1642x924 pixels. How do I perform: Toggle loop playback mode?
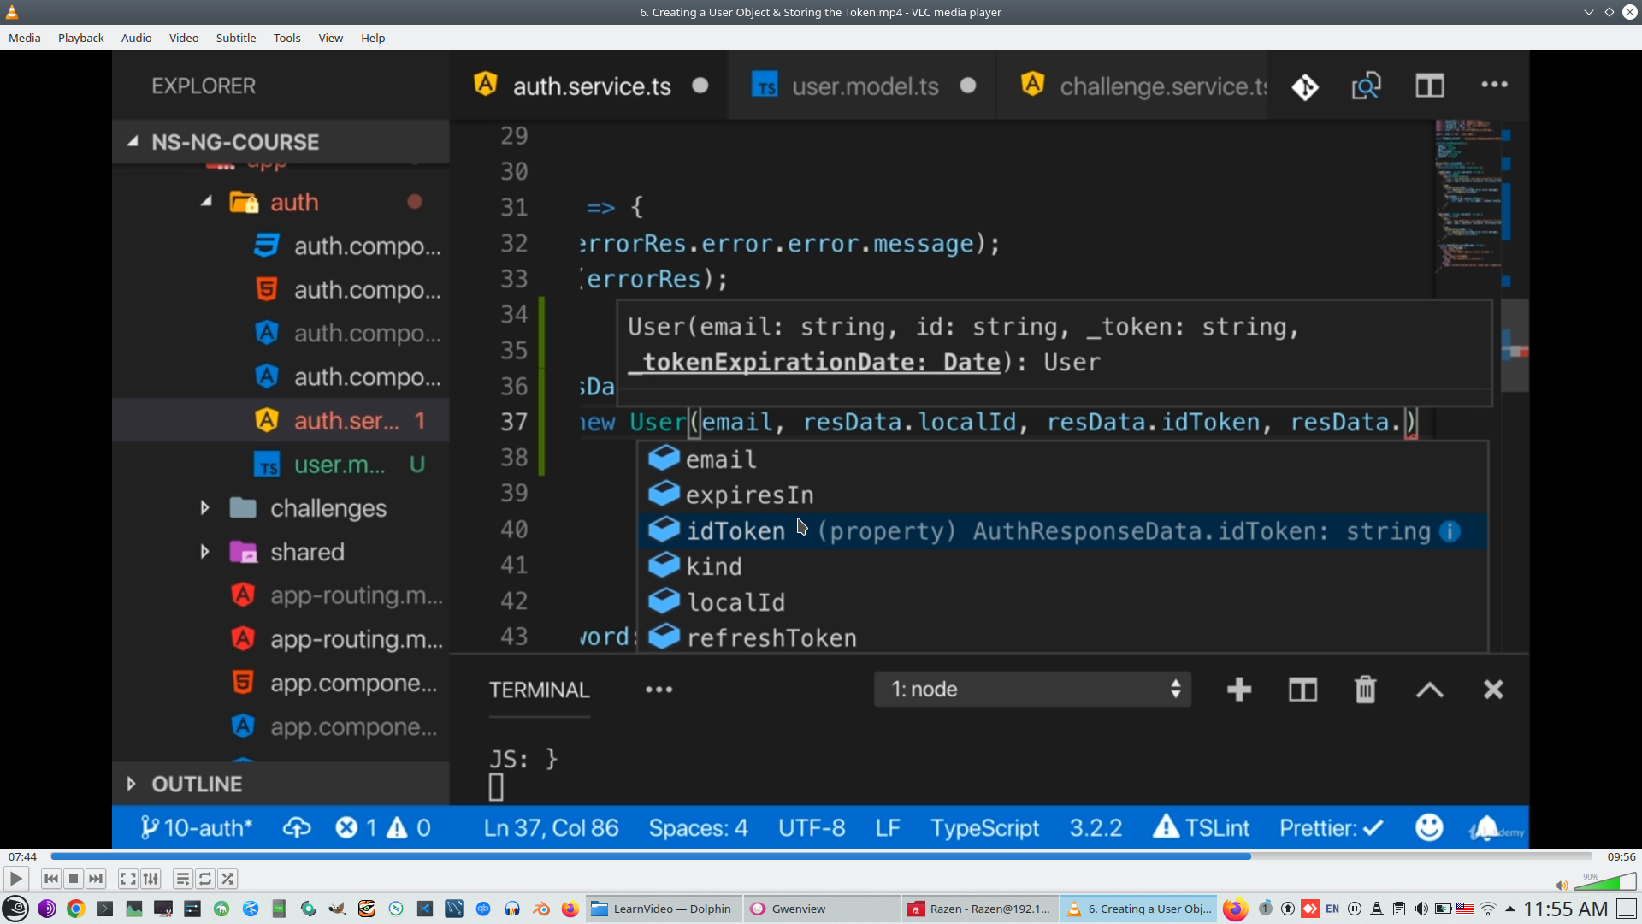(205, 879)
